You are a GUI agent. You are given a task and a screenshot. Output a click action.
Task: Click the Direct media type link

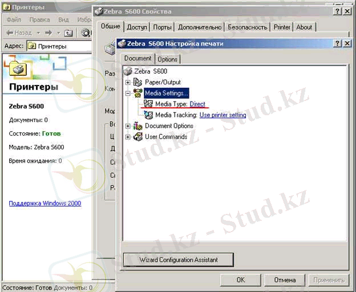pos(197,104)
